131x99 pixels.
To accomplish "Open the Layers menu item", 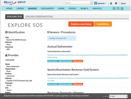I will tap(20, 8).
